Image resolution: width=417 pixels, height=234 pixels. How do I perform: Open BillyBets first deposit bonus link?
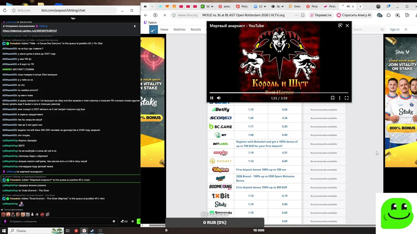(261, 170)
